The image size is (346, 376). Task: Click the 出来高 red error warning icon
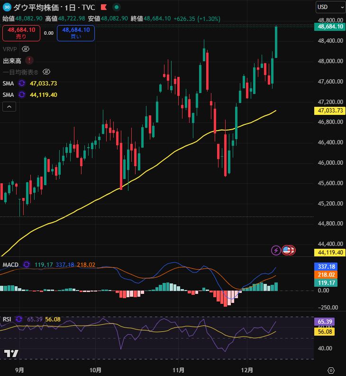(x=29, y=60)
